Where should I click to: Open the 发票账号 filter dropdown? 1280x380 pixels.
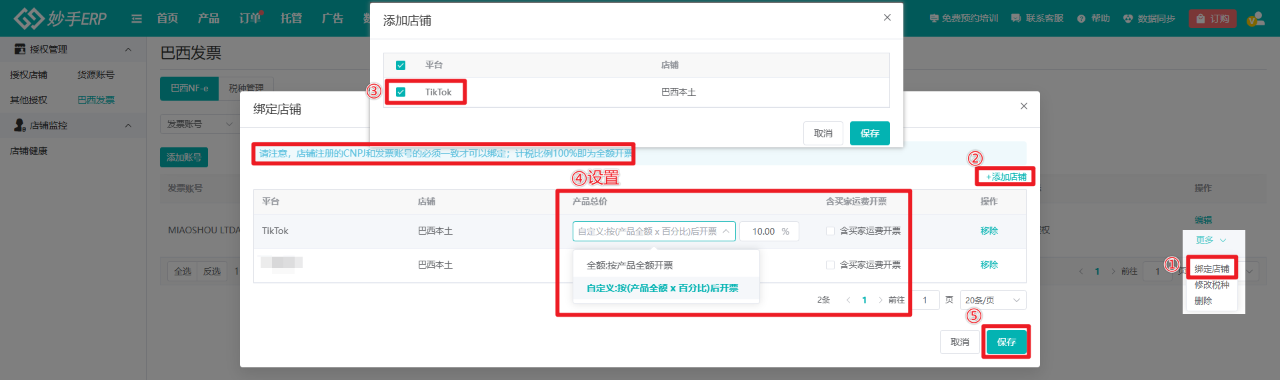tap(200, 124)
